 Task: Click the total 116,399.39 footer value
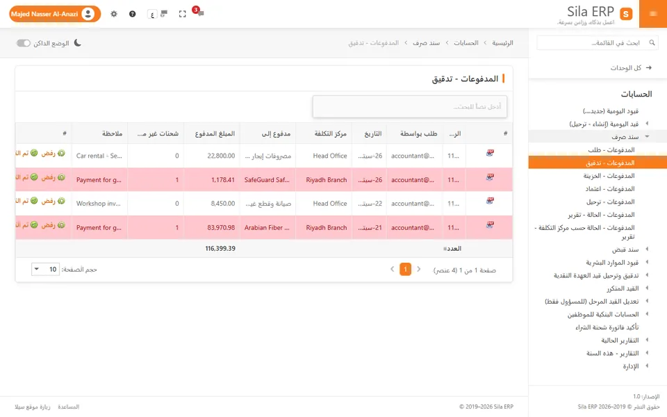(x=220, y=249)
